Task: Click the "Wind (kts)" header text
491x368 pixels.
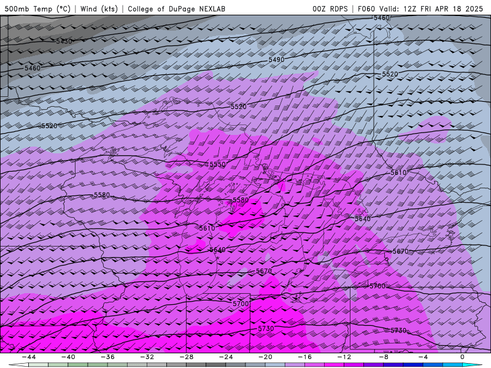Action: 99,9
